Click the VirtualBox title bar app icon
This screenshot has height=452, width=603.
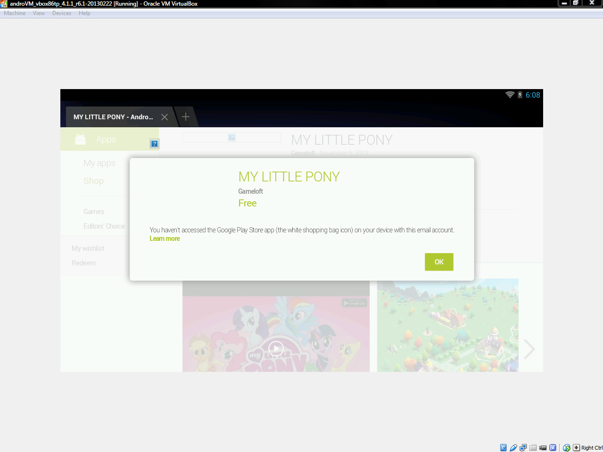(4, 3)
